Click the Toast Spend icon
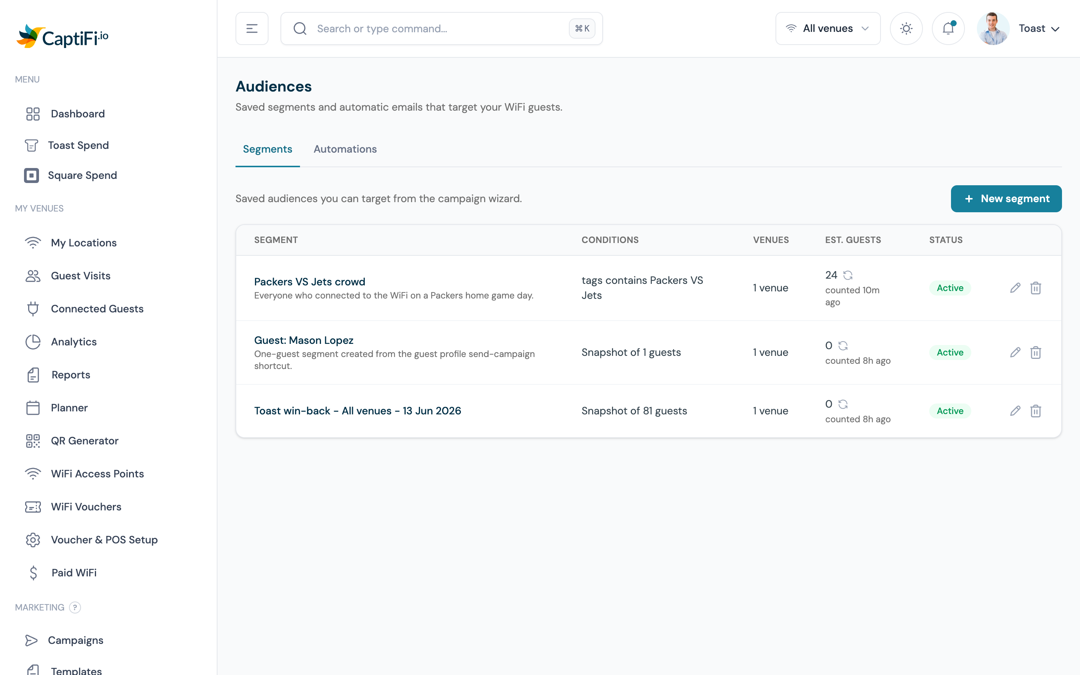The width and height of the screenshot is (1080, 675). (31, 145)
